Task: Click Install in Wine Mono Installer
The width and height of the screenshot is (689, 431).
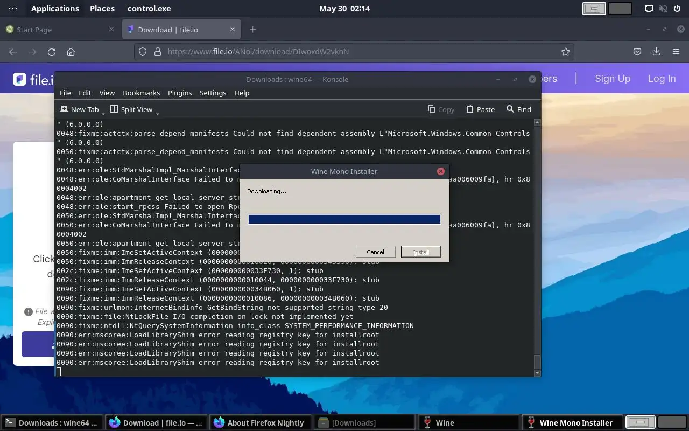Action: click(x=421, y=252)
